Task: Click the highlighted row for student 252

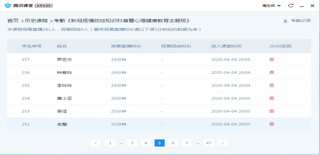Action: [x=159, y=124]
